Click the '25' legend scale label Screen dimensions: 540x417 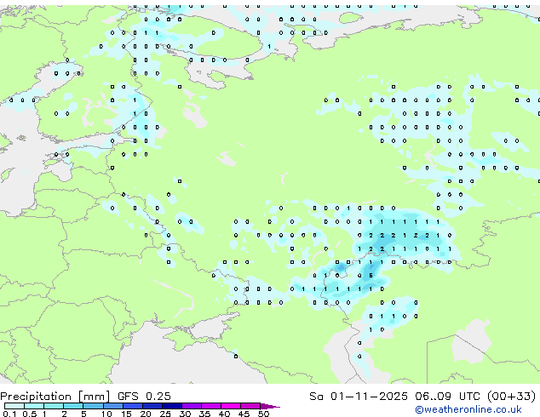coord(165,414)
